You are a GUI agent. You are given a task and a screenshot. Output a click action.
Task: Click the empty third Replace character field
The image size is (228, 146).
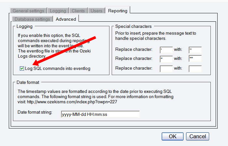click(x=166, y=69)
